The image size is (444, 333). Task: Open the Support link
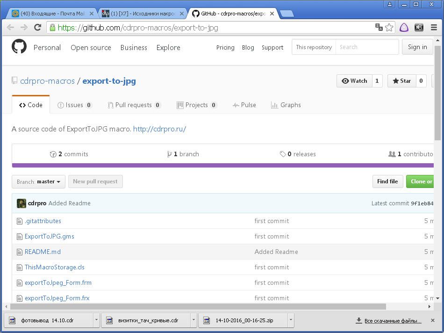[x=272, y=48]
